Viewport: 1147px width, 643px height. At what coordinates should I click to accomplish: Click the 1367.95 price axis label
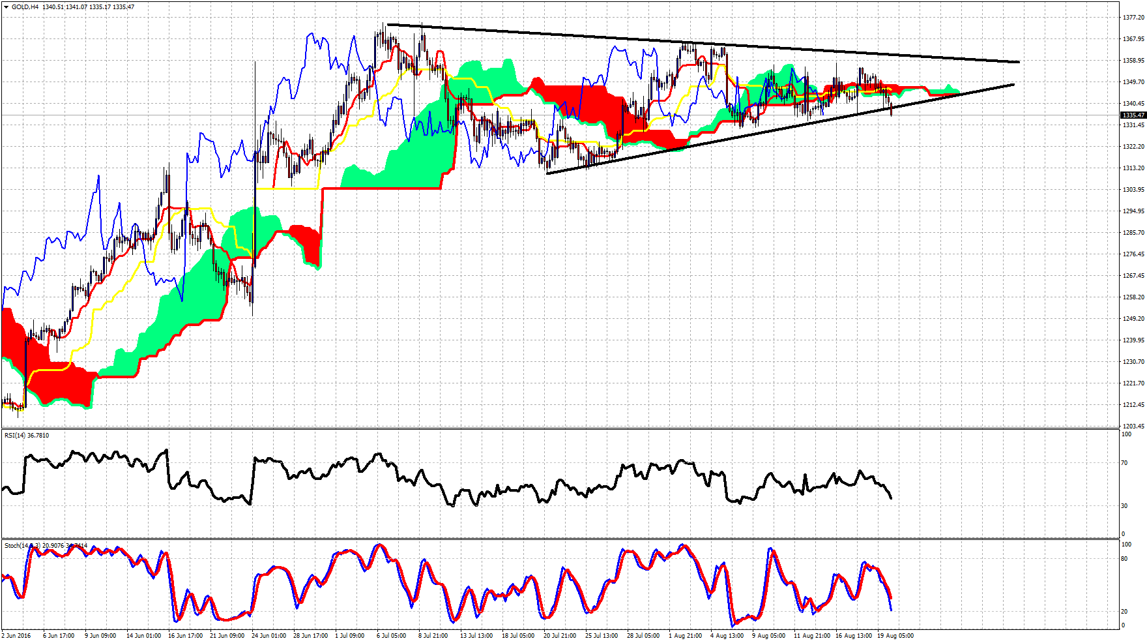pos(1133,39)
